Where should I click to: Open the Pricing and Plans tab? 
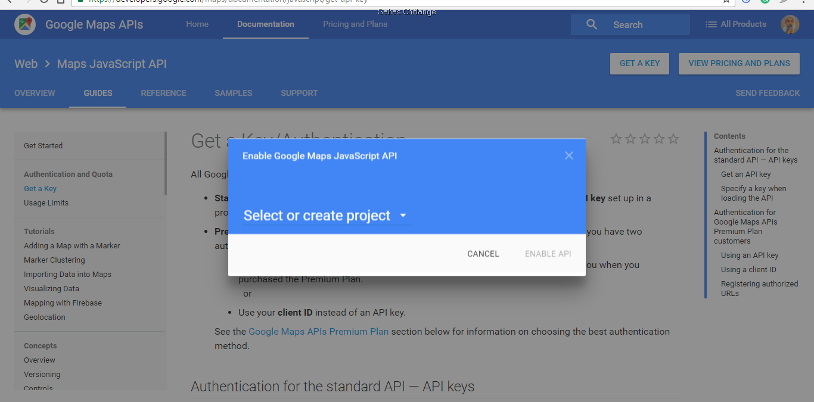tap(355, 24)
